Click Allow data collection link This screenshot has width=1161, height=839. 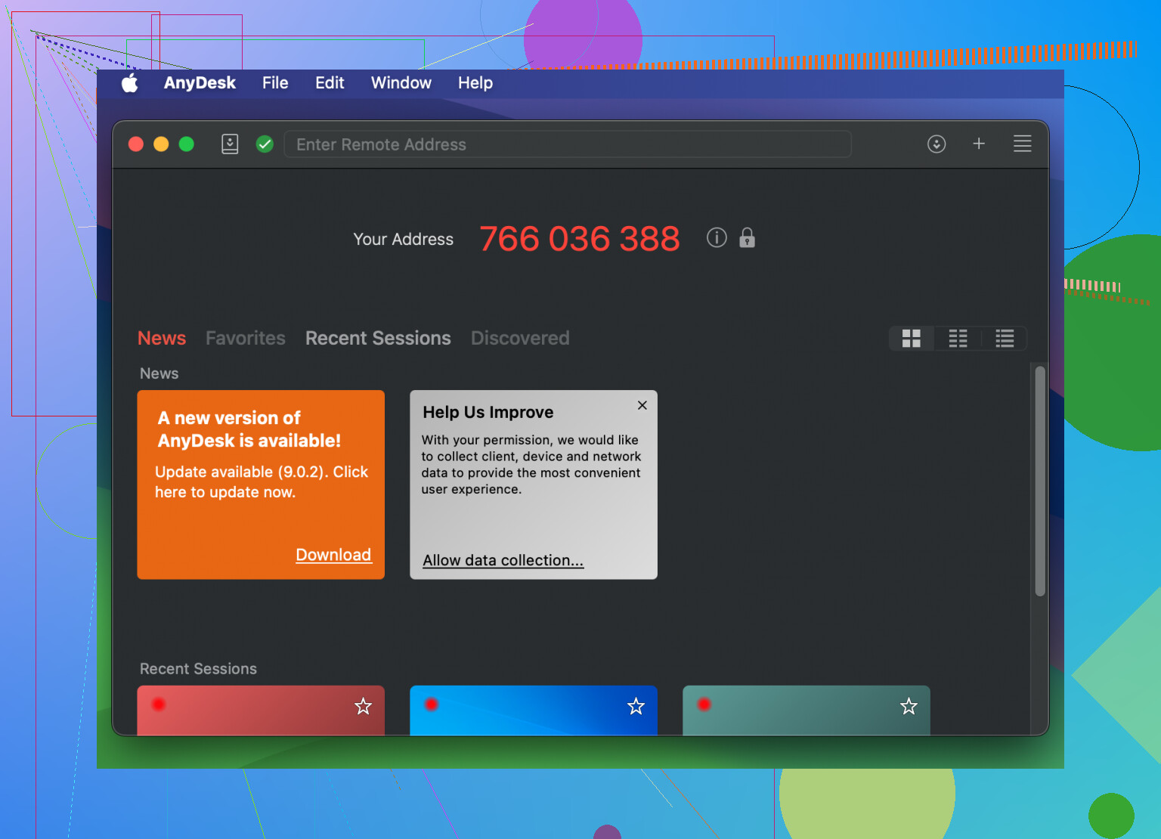pos(503,560)
